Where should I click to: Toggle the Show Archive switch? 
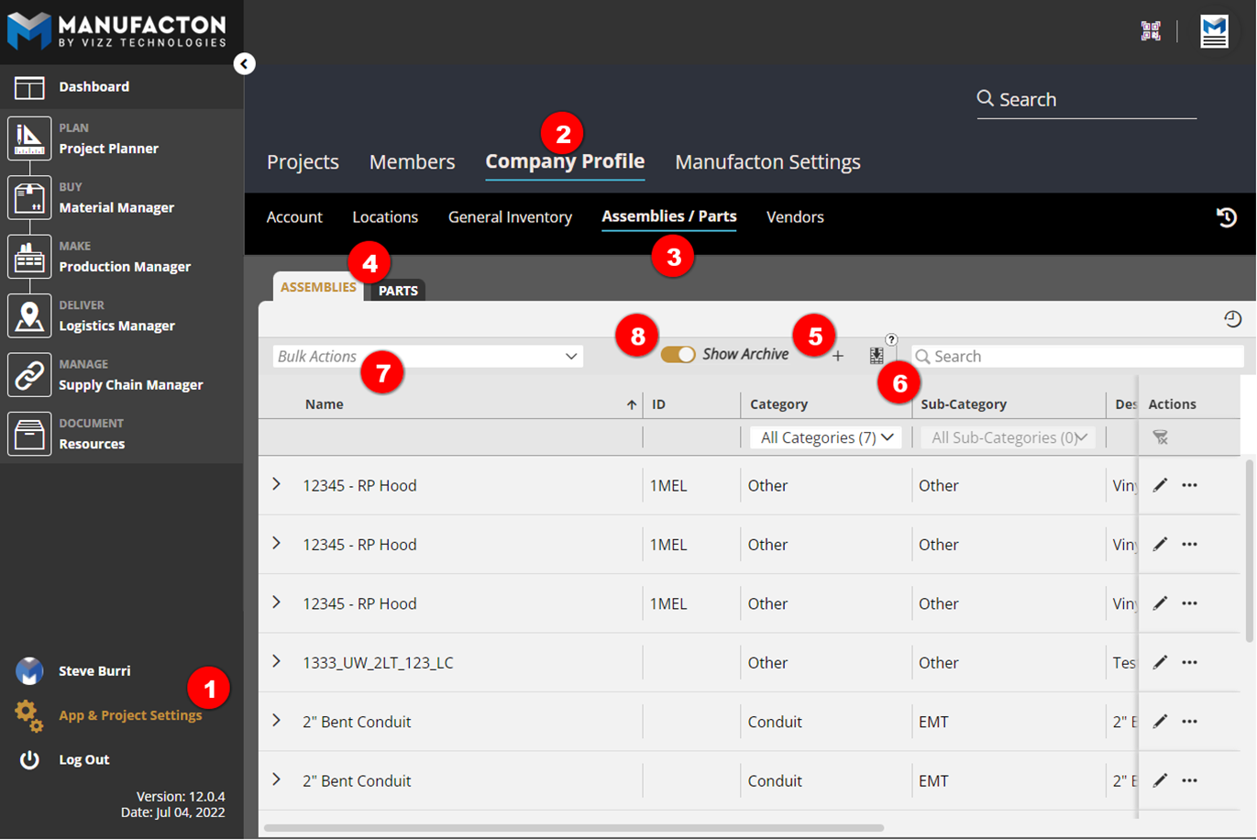[678, 355]
